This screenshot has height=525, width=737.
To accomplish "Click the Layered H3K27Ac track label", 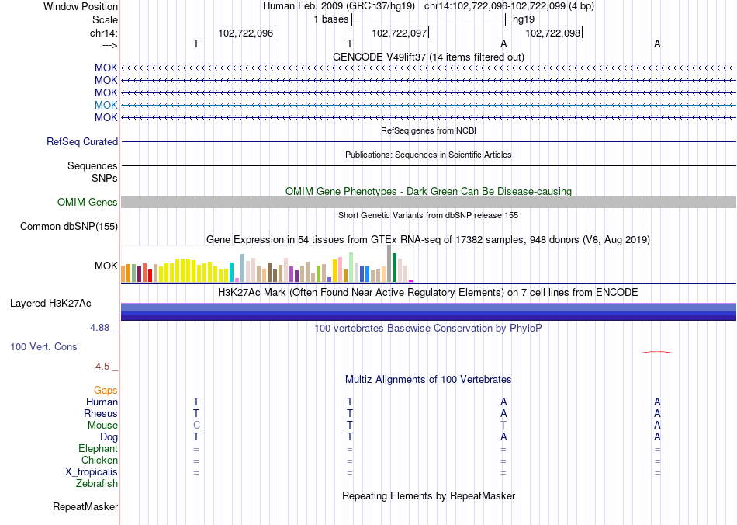I will [50, 304].
